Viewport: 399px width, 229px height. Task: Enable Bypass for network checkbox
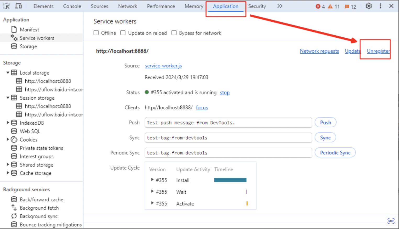click(x=174, y=33)
